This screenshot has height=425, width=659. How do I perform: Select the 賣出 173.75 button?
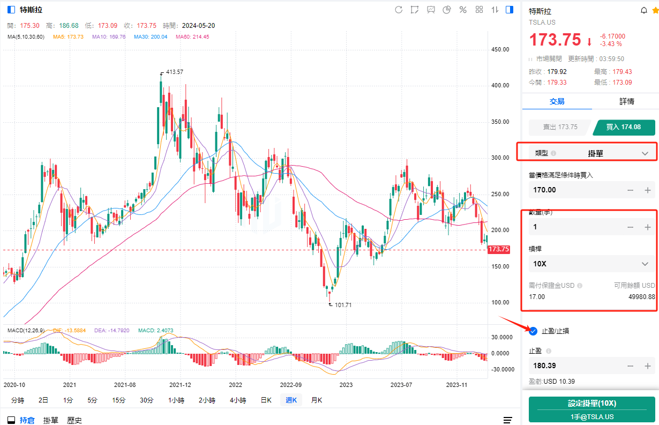560,128
